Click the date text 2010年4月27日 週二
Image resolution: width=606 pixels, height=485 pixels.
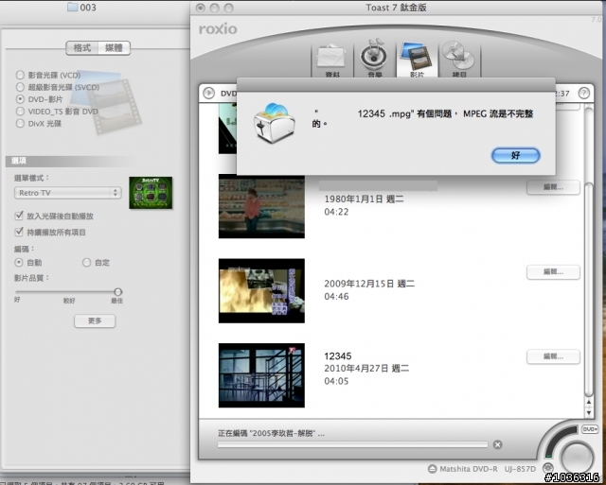[366, 369]
